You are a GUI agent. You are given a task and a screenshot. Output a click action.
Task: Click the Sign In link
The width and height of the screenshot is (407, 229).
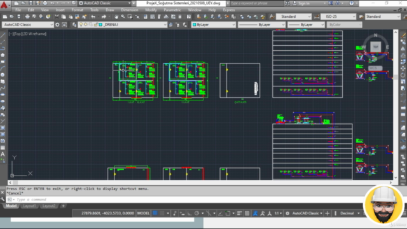click(x=304, y=3)
